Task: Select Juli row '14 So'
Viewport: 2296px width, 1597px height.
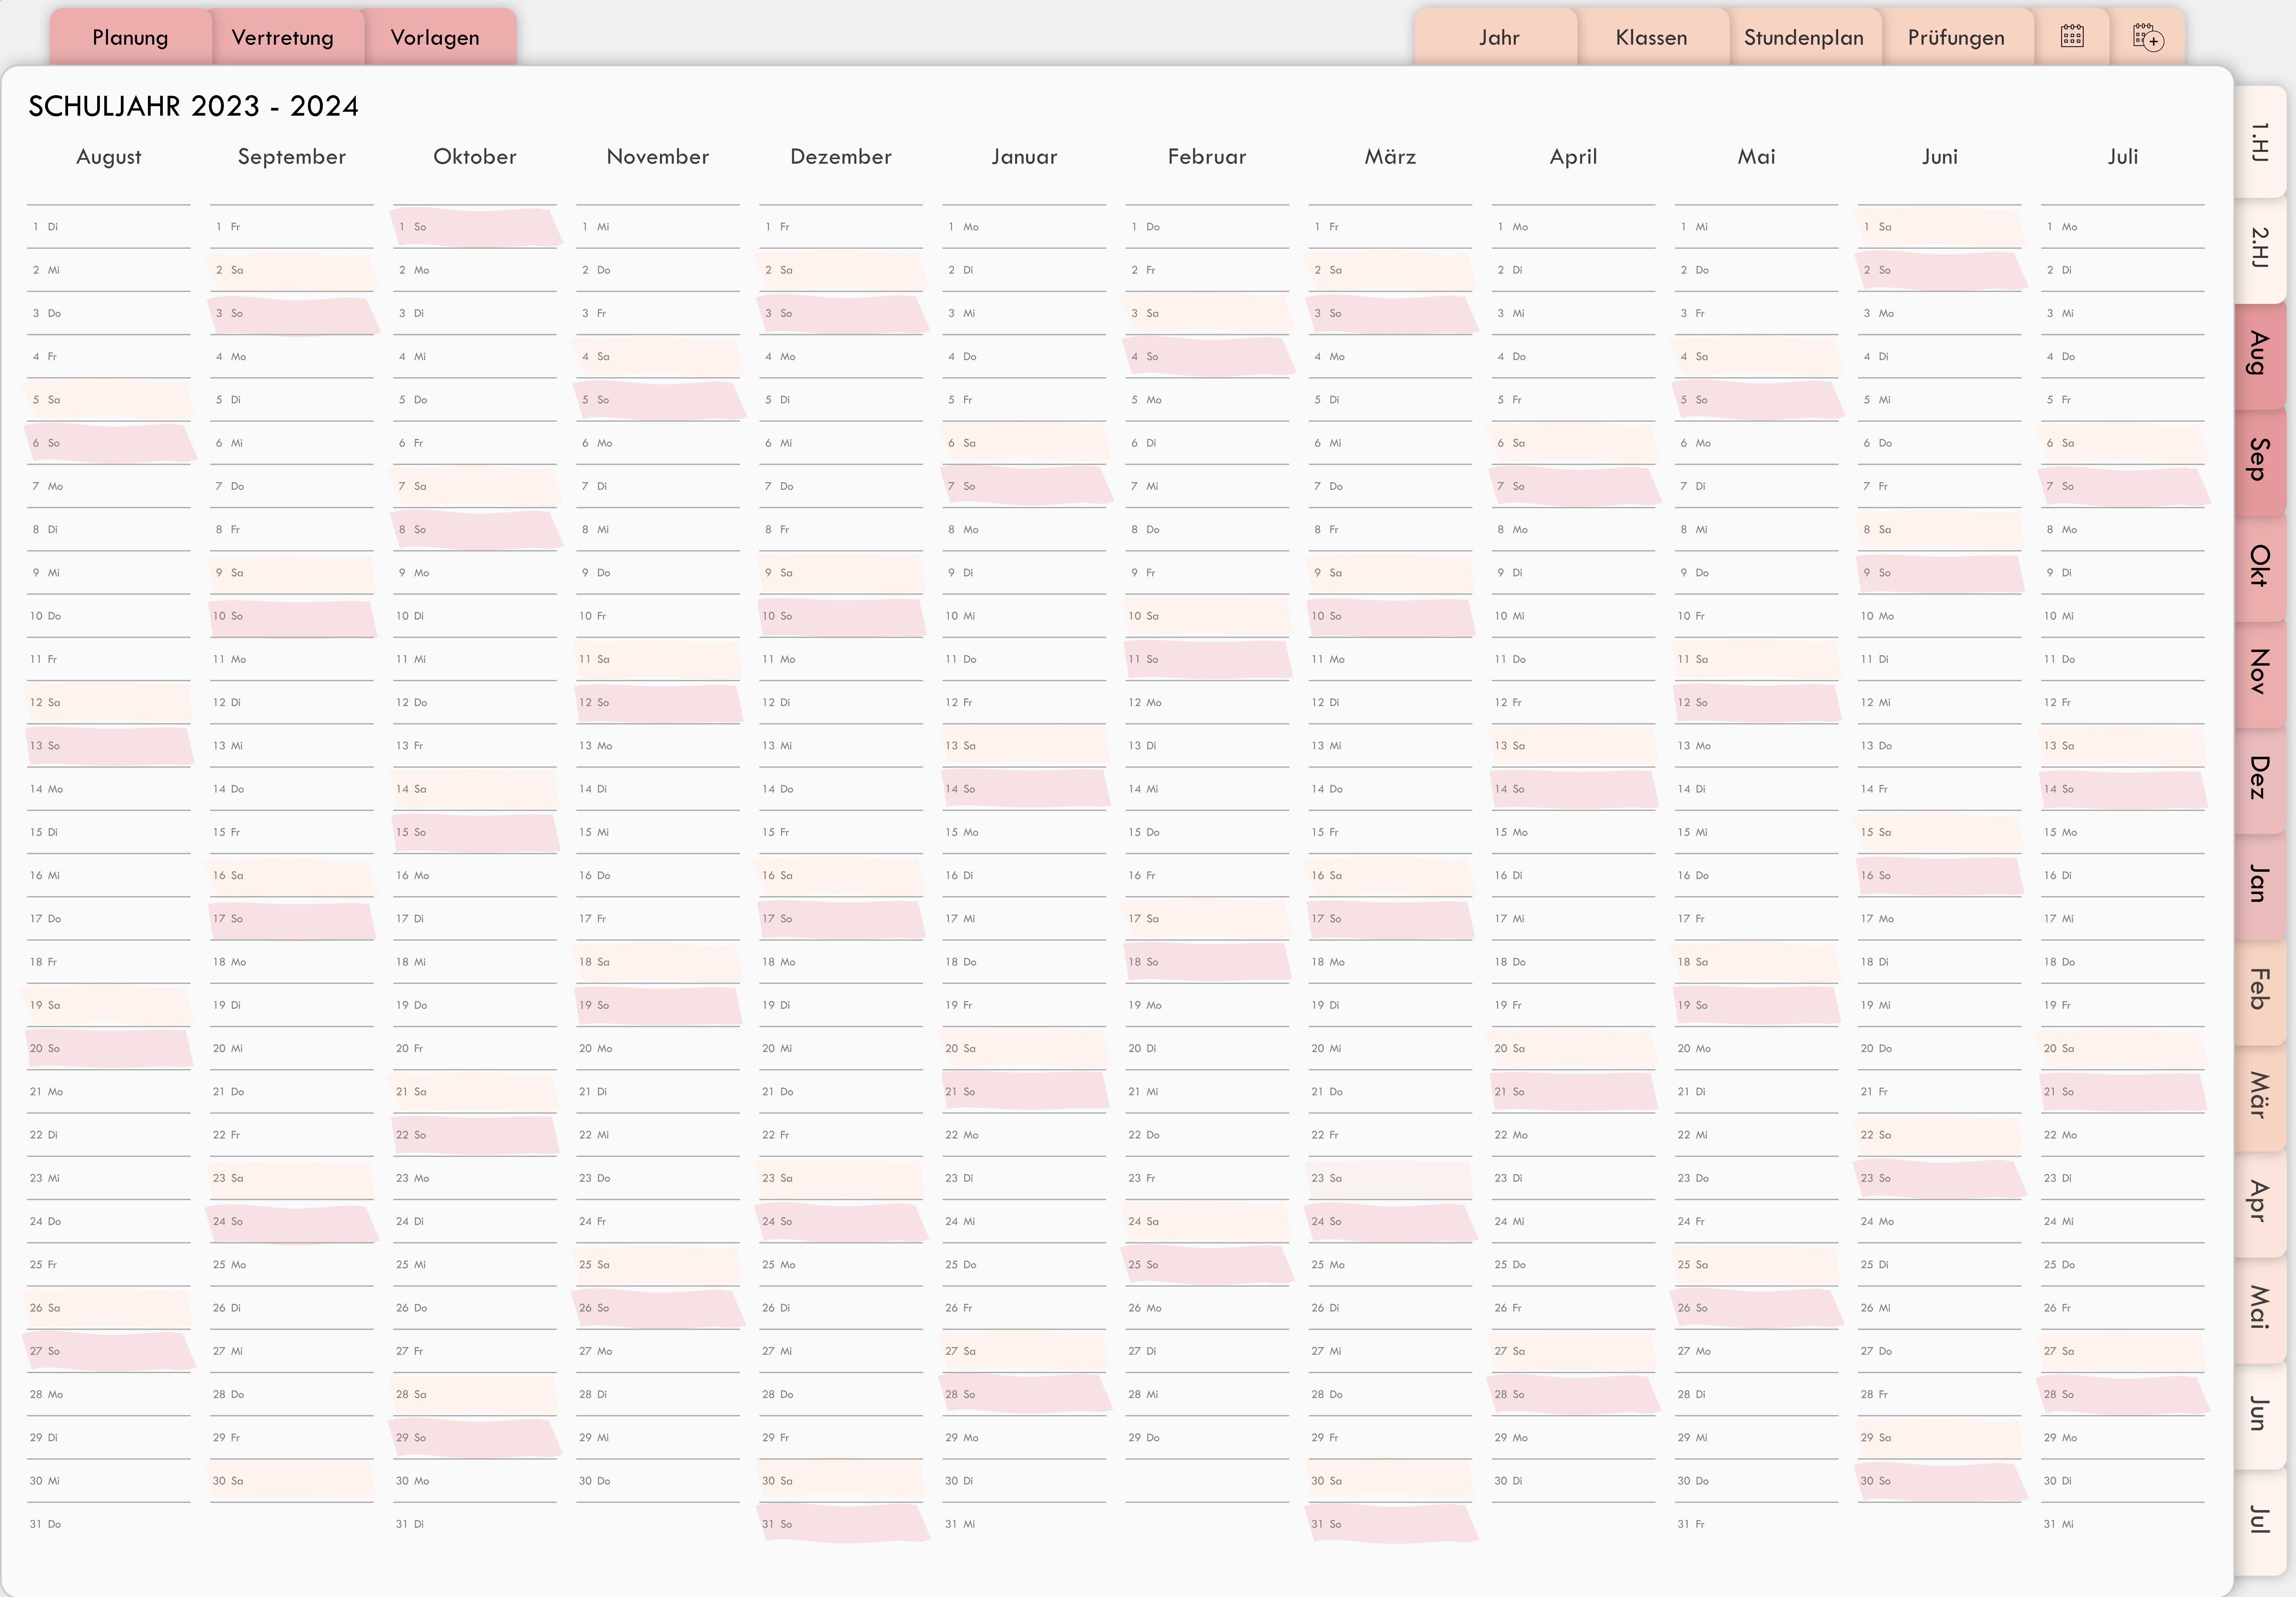Action: [2123, 790]
